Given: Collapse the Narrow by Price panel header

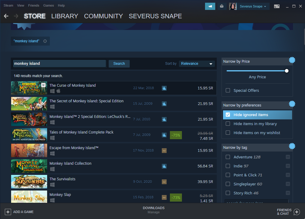Looking at the screenshot, I should click(257, 61).
